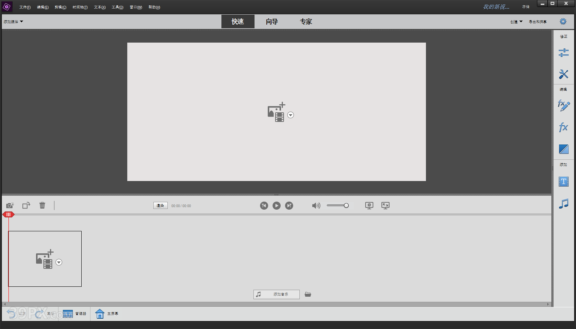Open the Transitions icon in right sidebar
The height and width of the screenshot is (329, 576).
563,149
